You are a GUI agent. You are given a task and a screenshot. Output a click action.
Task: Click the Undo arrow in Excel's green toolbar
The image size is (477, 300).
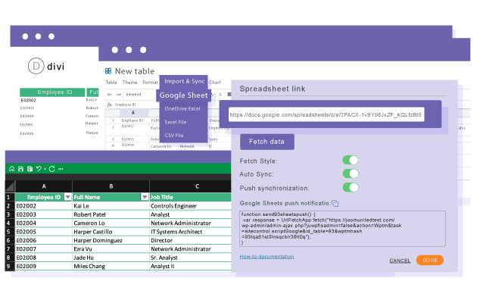(39, 168)
